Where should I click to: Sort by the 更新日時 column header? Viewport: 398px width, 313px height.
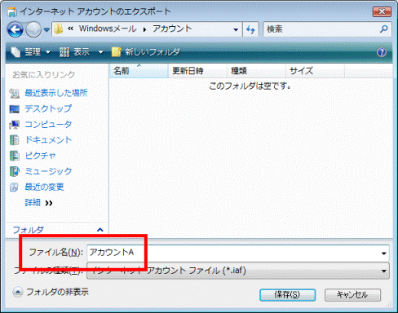(197, 71)
